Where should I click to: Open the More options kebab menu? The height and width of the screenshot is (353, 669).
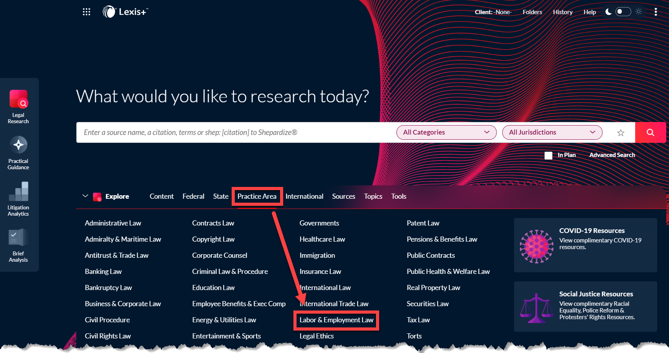tap(656, 12)
